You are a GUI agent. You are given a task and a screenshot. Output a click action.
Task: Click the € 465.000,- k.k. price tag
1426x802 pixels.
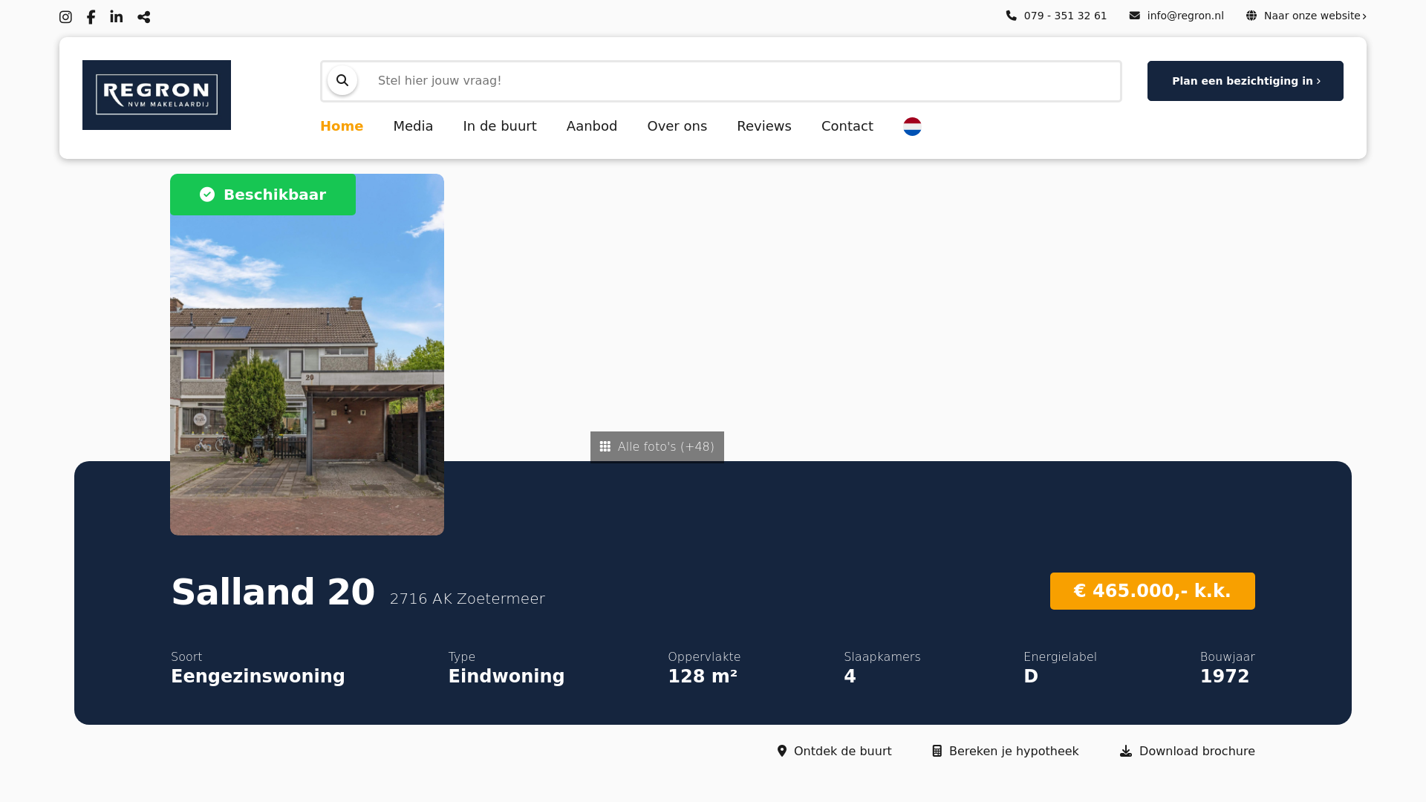pyautogui.click(x=1153, y=591)
